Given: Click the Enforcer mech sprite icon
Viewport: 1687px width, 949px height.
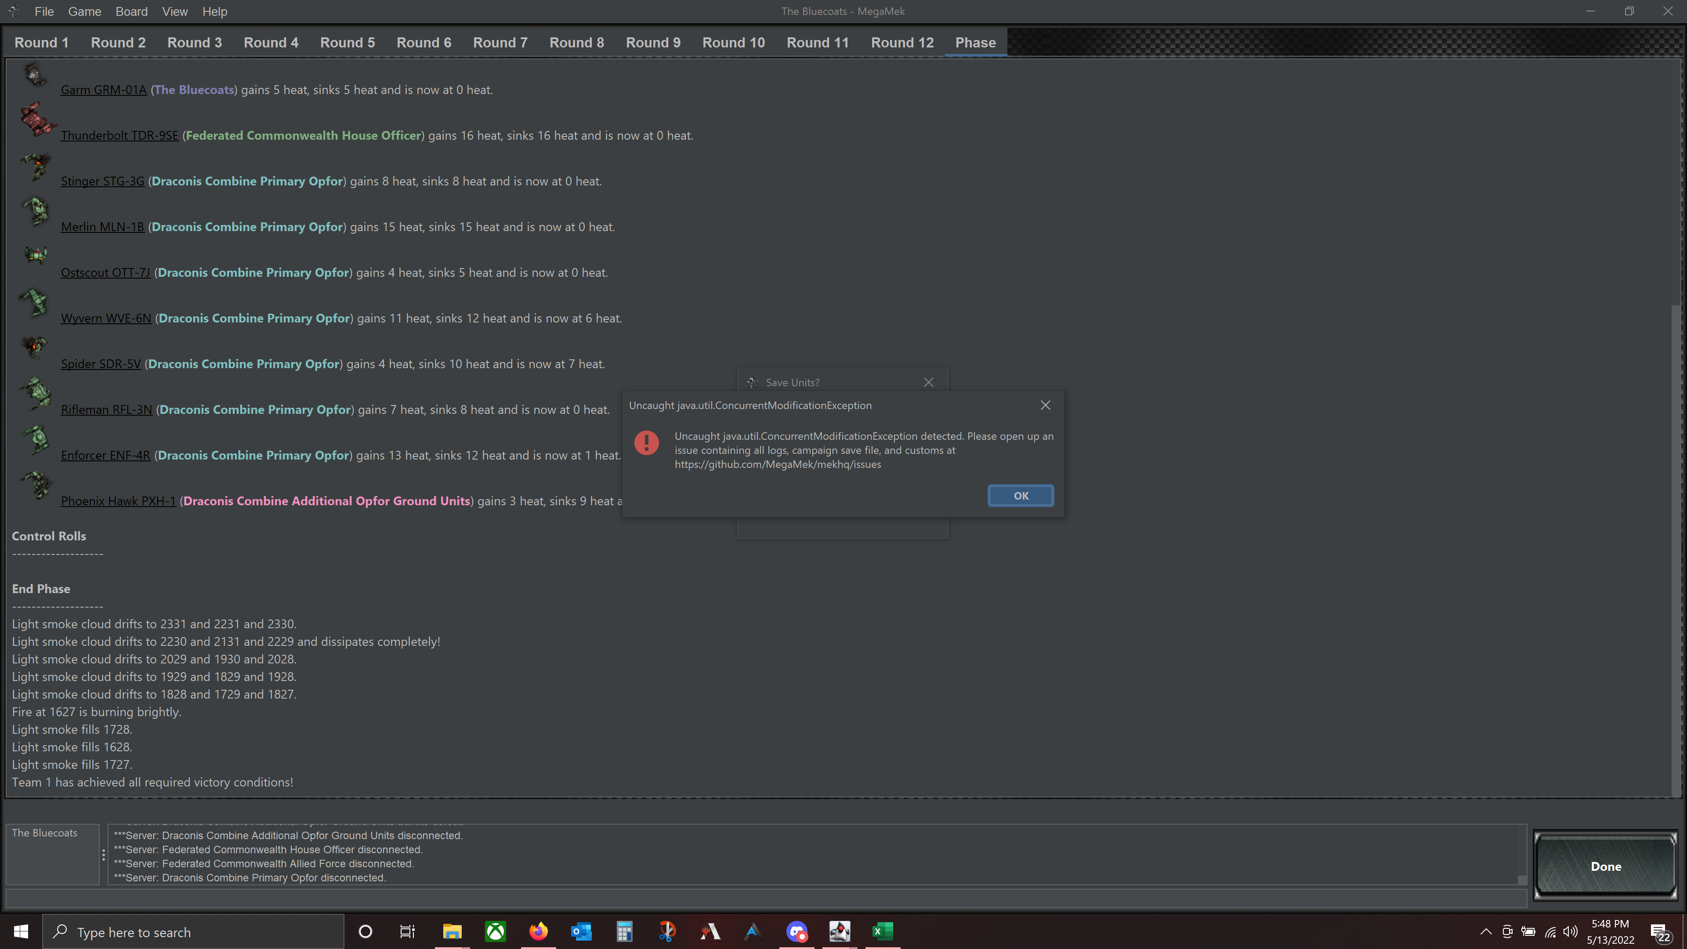Looking at the screenshot, I should pos(35,439).
